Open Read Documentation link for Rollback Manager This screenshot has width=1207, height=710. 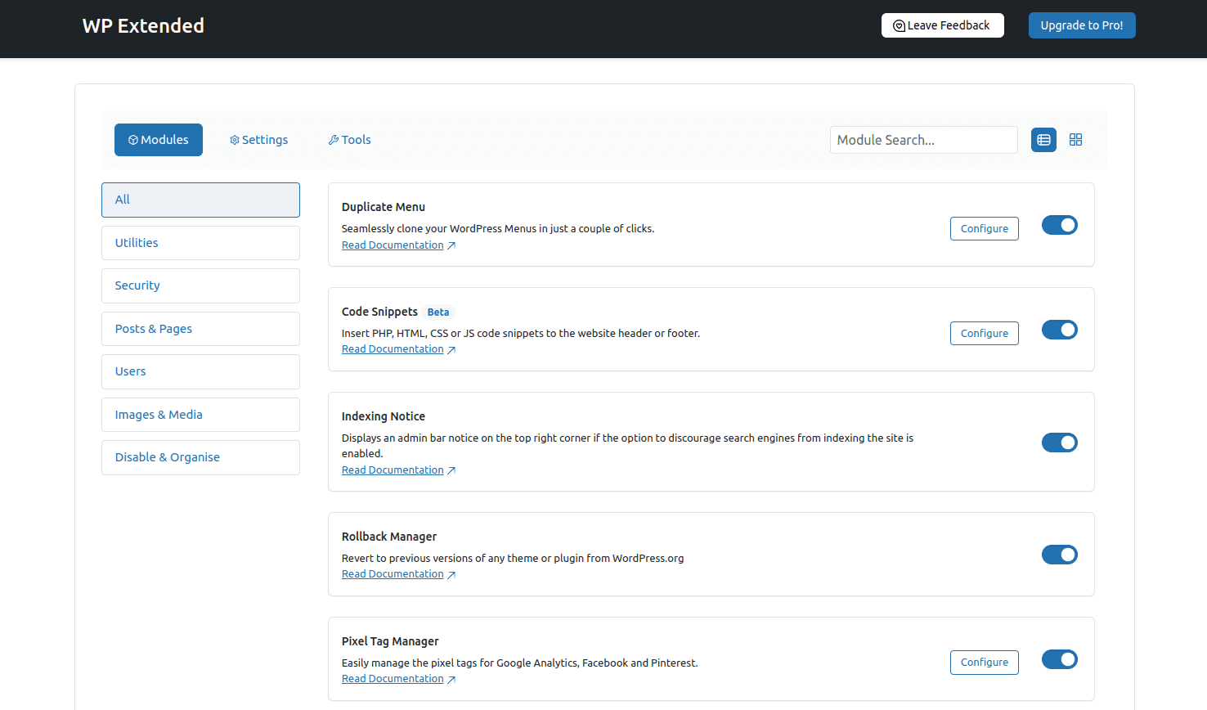click(393, 574)
